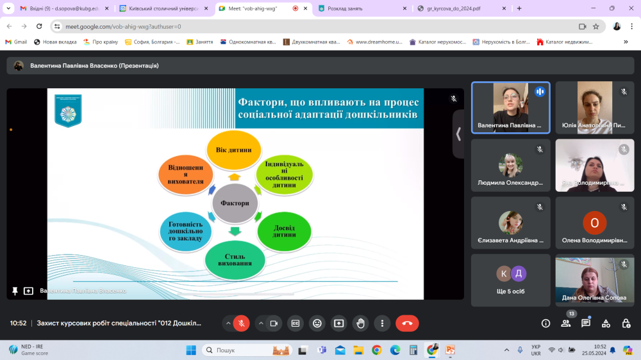This screenshot has width=641, height=360.
Task: Click the Ще 5 осіб participants tile
Action: 510,280
